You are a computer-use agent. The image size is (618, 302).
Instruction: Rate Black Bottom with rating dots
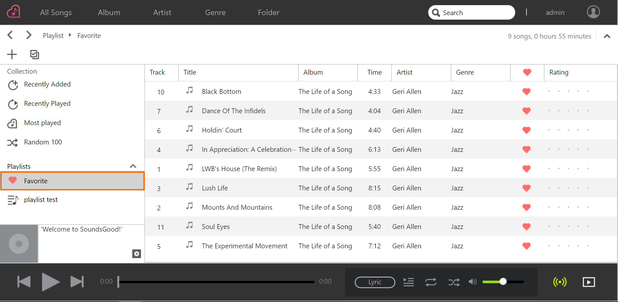coord(568,91)
